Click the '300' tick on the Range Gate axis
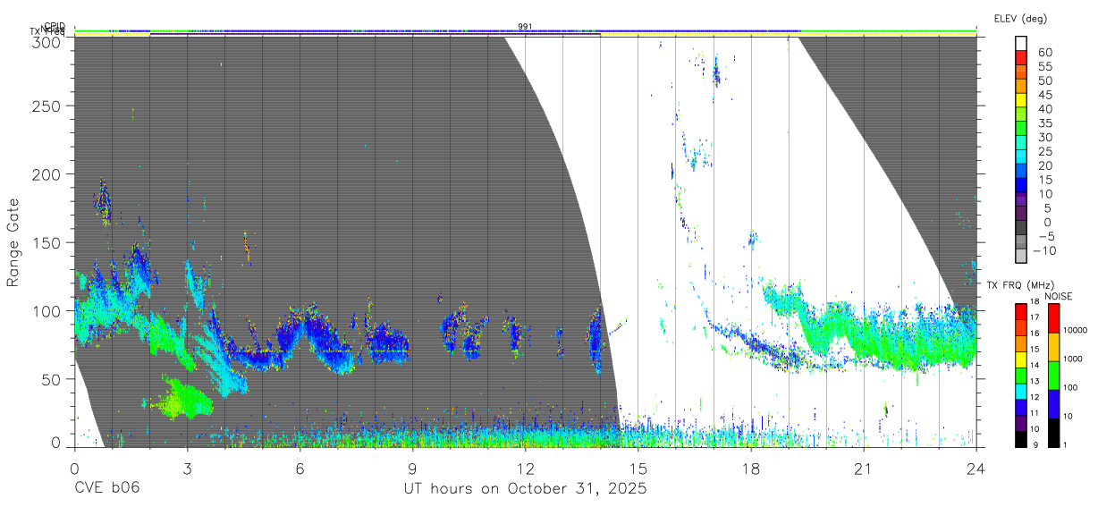Image resolution: width=1098 pixels, height=507 pixels. [x=46, y=41]
